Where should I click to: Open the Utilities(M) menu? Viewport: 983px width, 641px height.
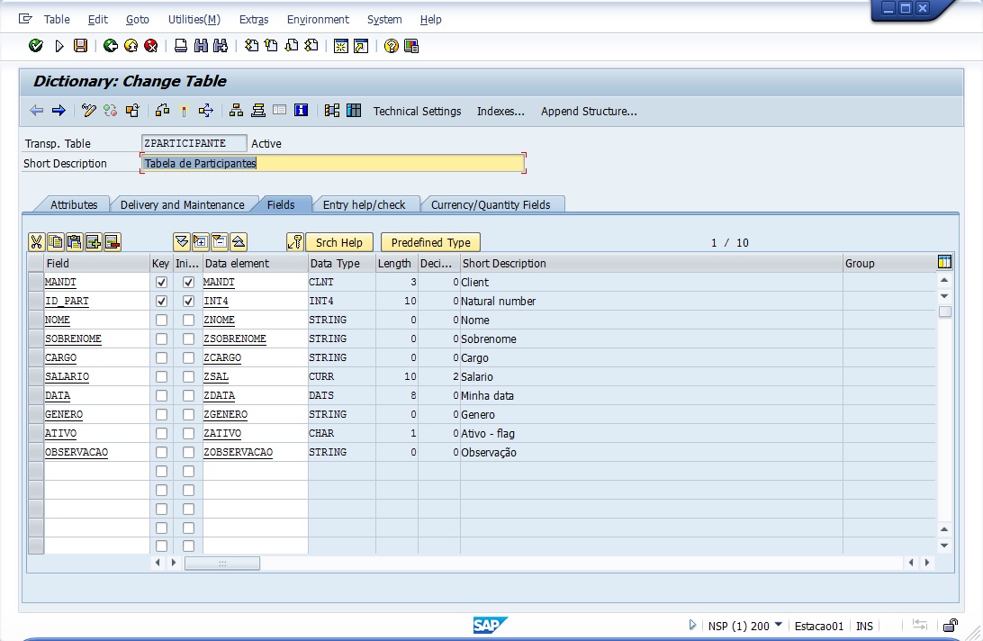[x=194, y=19]
